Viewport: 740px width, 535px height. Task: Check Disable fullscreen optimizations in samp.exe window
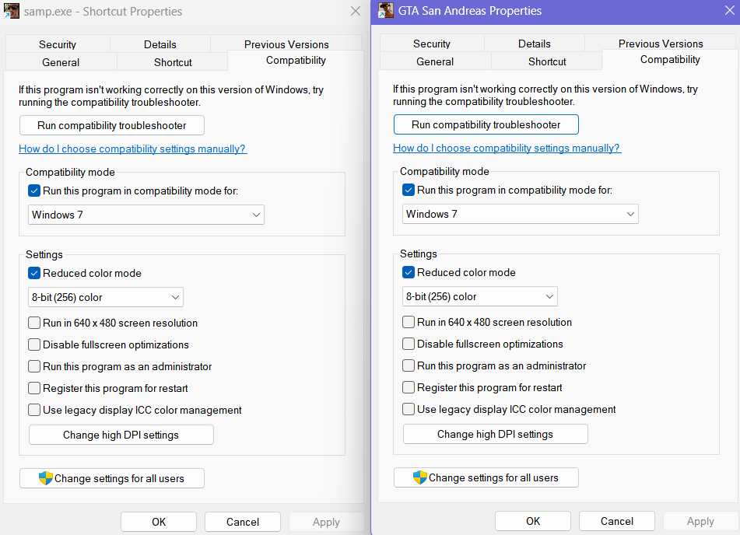[x=34, y=344]
